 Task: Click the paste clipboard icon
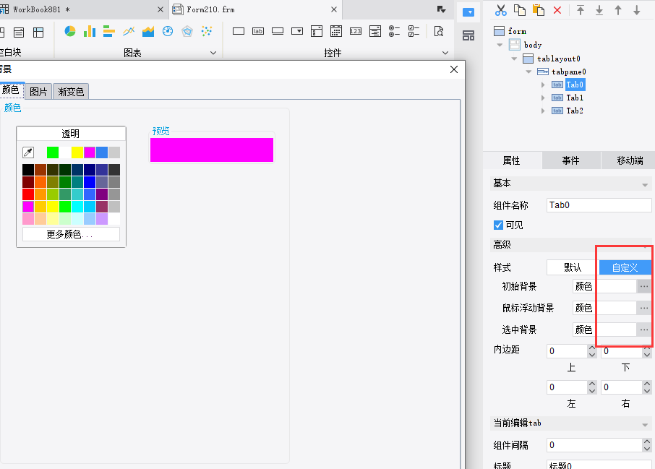539,10
